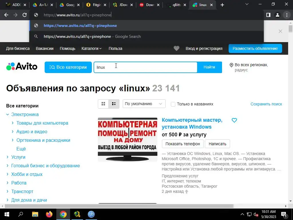The width and height of the screenshot is (293, 220).
Task: Expand the Хобби и отдых category
Action: pyautogui.click(x=7, y=174)
